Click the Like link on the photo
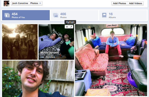This screenshot has height=97, width=149. click(42, 57)
